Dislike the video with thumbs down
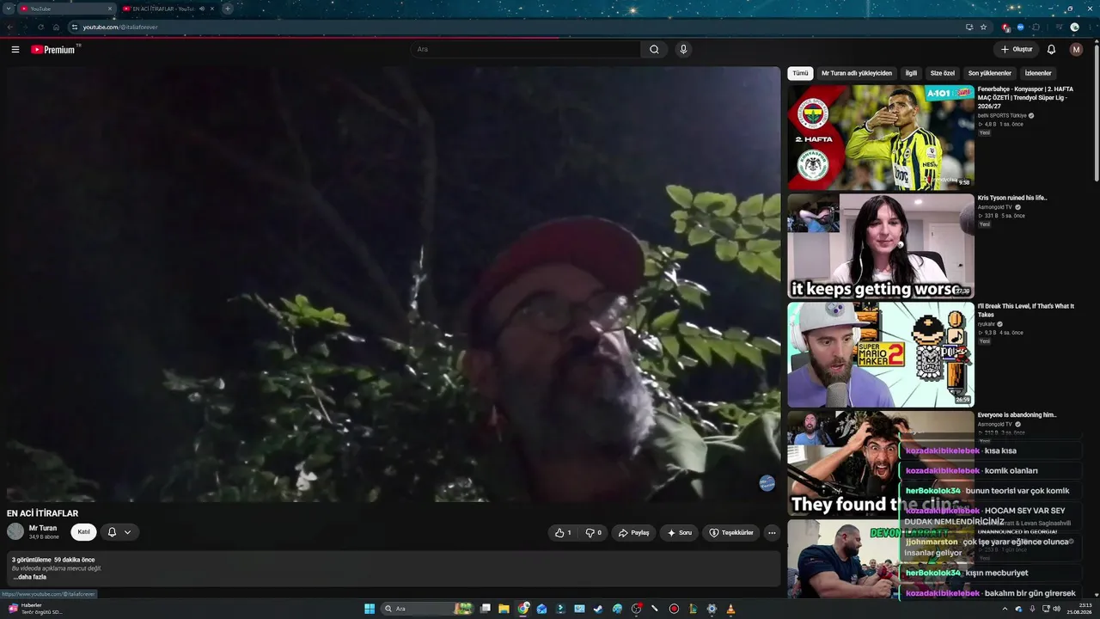 click(x=594, y=533)
